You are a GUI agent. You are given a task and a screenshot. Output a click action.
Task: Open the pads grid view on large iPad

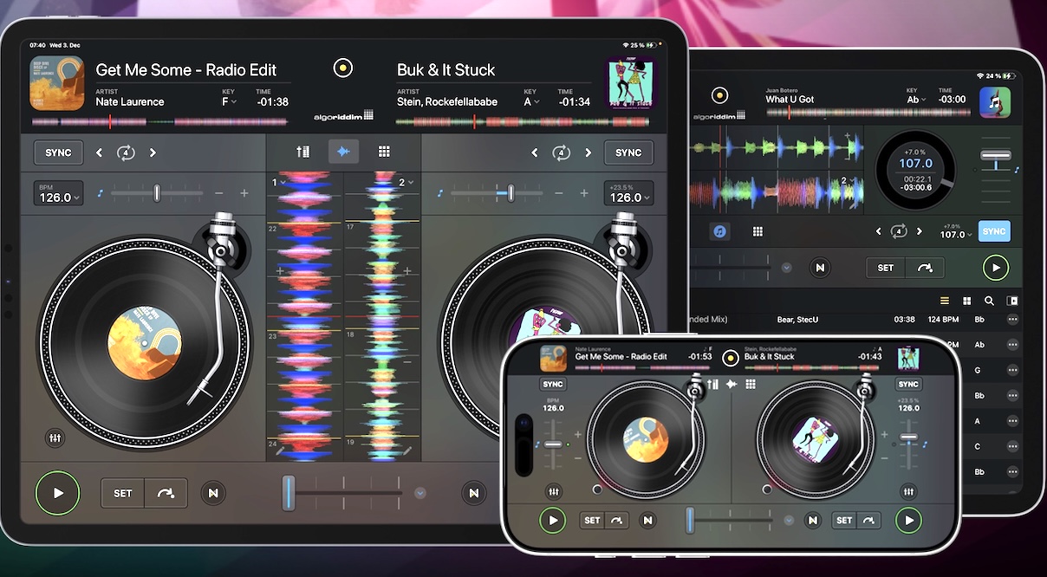click(384, 152)
